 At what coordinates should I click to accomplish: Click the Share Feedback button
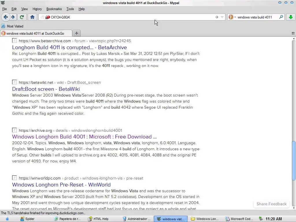[x=271, y=204]
